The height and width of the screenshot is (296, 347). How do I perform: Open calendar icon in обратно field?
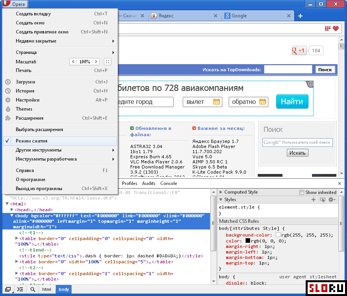pyautogui.click(x=262, y=102)
